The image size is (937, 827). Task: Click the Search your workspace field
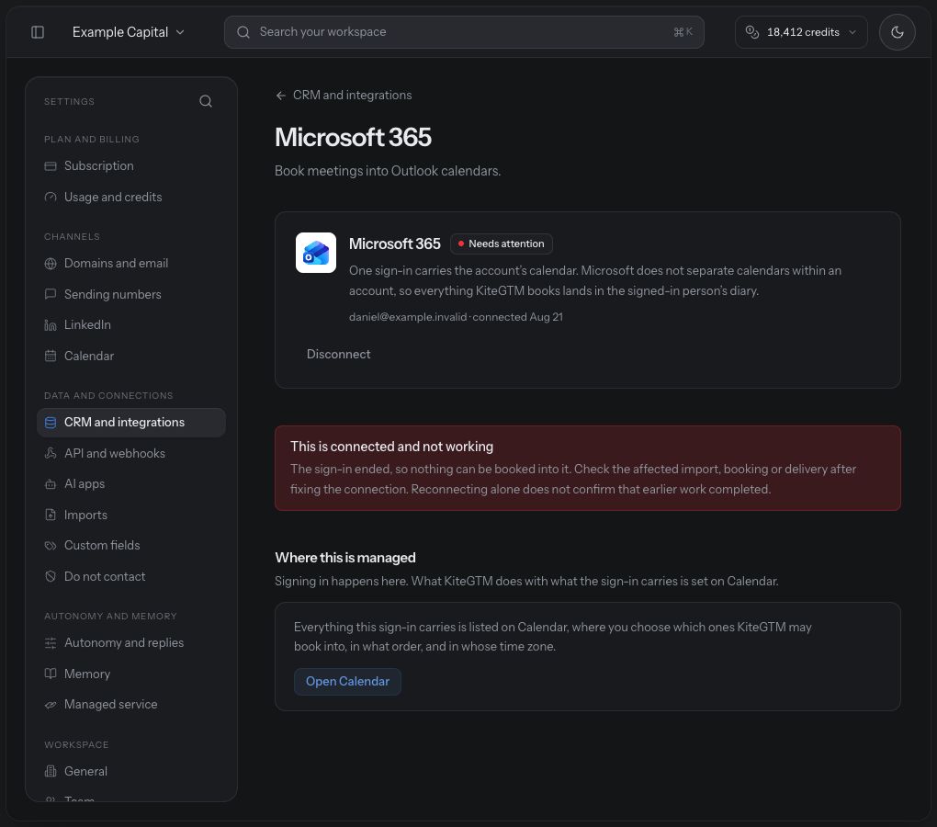[x=464, y=32]
